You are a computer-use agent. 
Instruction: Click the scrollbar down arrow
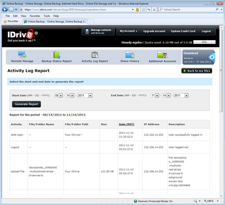(221, 196)
